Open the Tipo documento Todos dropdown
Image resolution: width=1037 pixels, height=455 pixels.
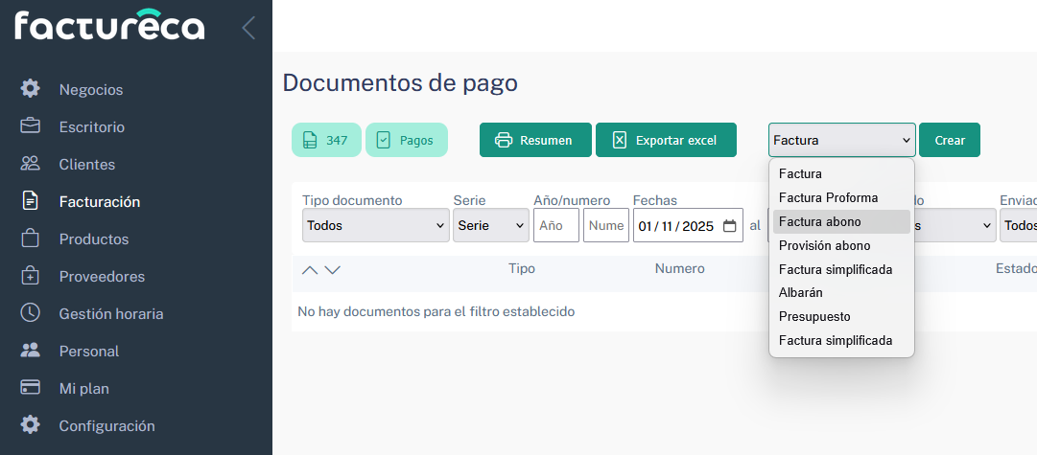(376, 225)
